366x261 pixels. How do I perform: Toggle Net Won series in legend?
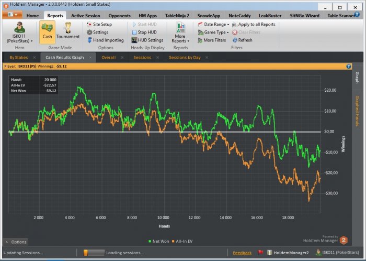coord(159,242)
